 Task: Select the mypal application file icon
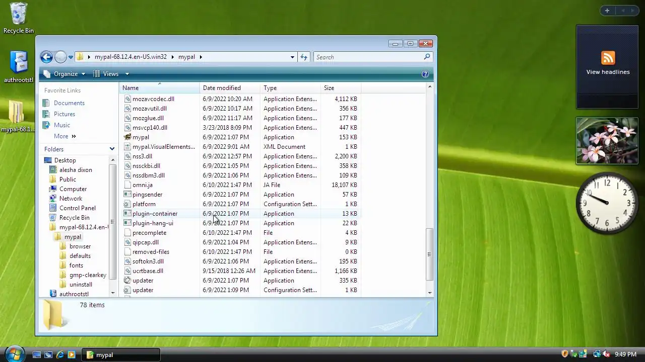pyautogui.click(x=127, y=137)
